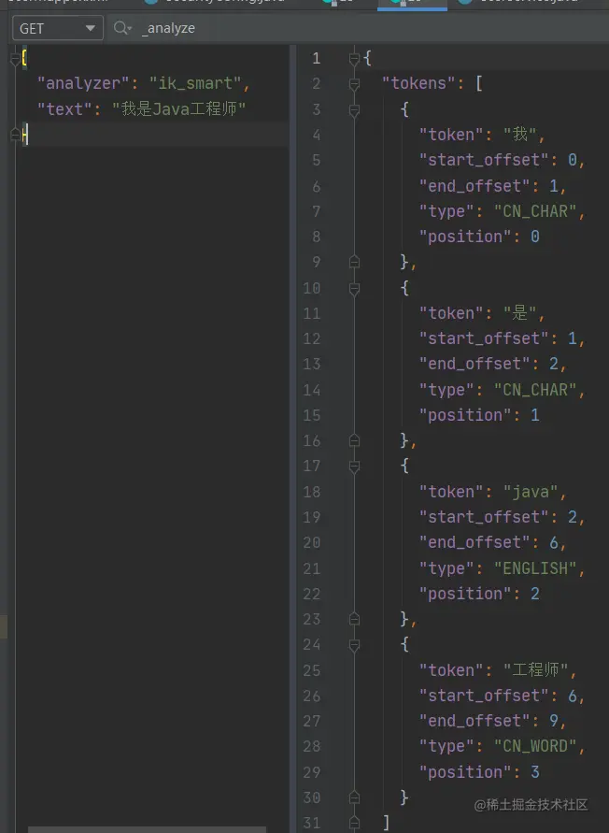Click token value "是" on line 11
This screenshot has width=609, height=833.
pos(520,313)
